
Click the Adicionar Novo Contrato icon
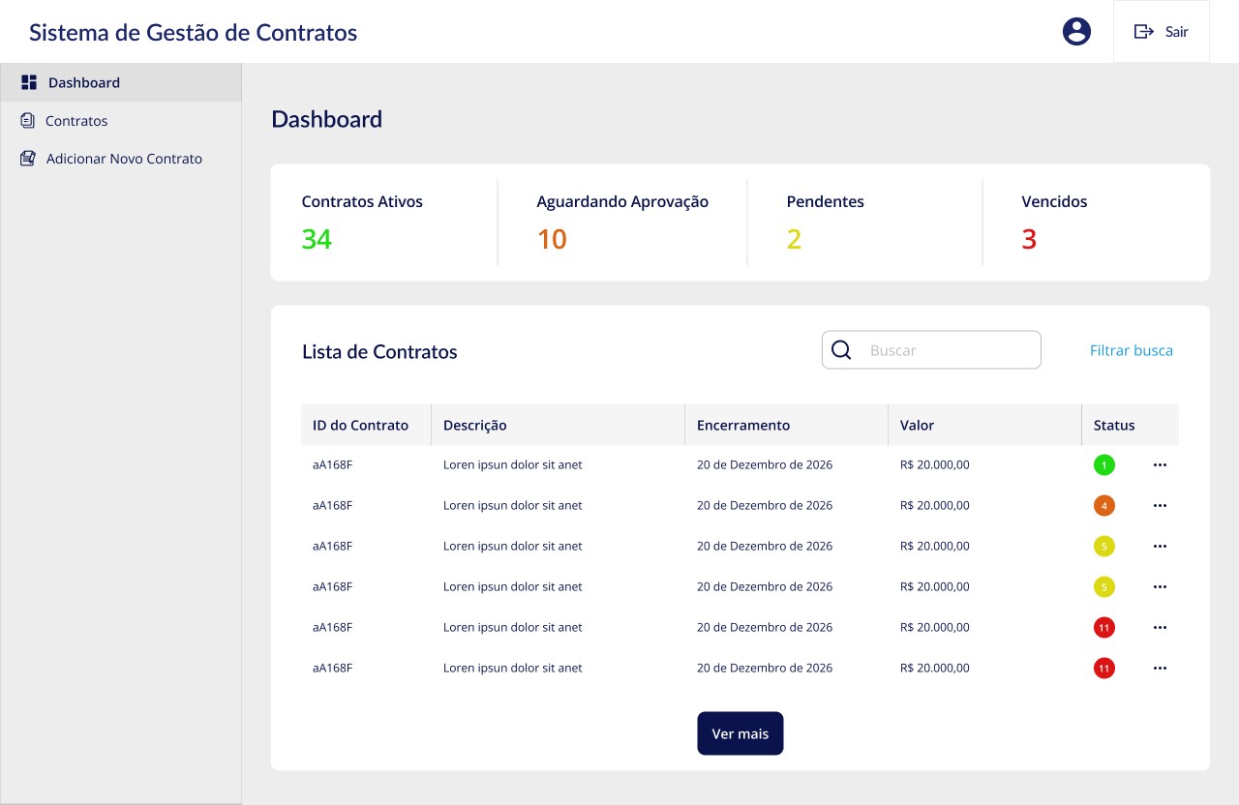(x=28, y=159)
